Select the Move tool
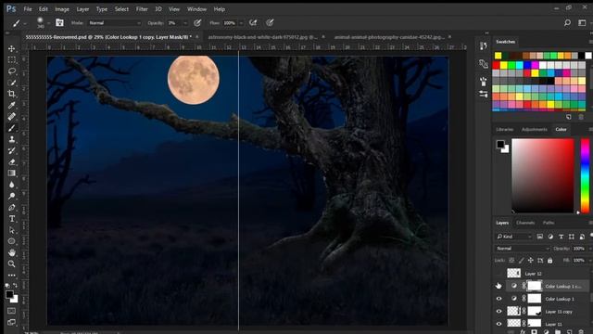 click(12, 48)
